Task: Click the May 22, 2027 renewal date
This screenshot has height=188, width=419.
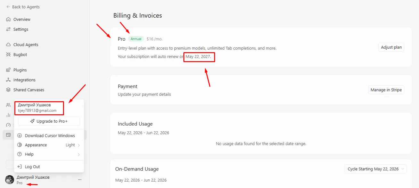Action: (x=198, y=57)
